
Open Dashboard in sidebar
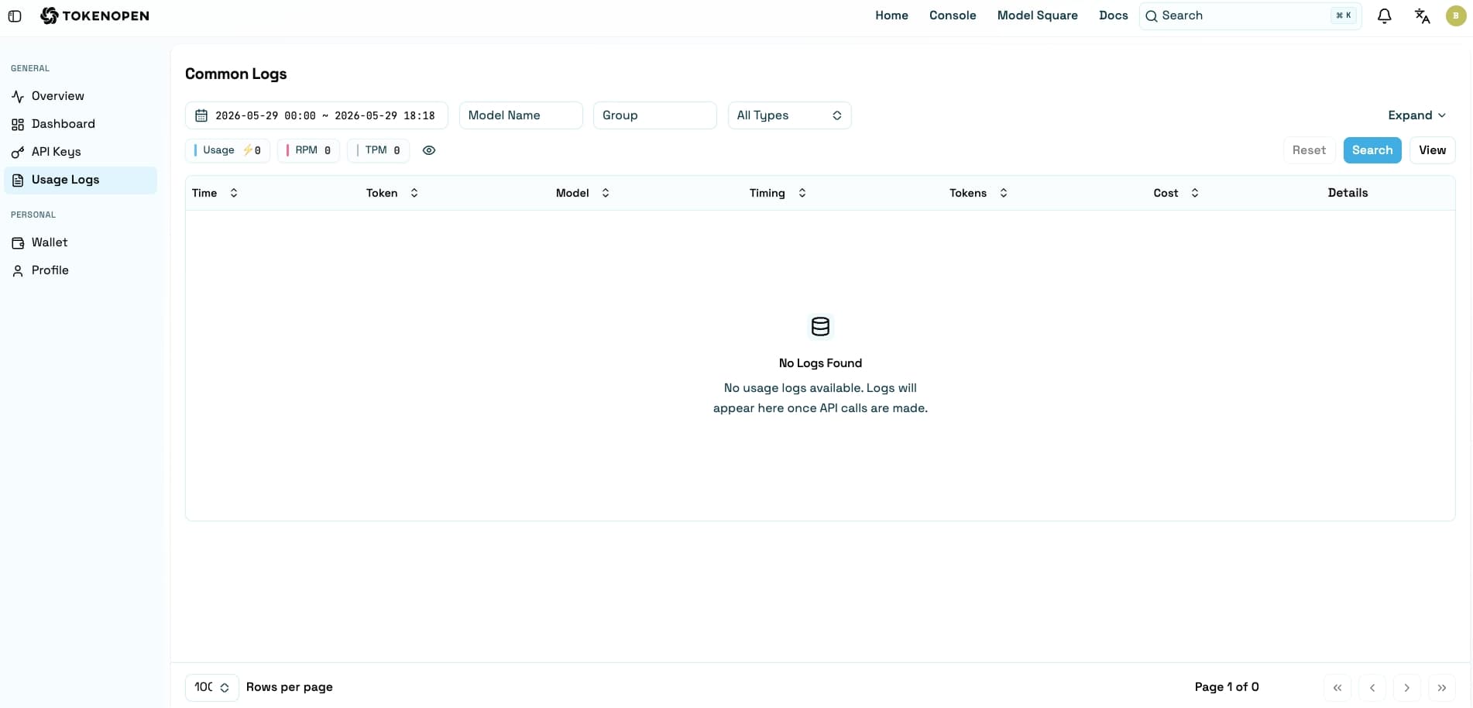81,124
